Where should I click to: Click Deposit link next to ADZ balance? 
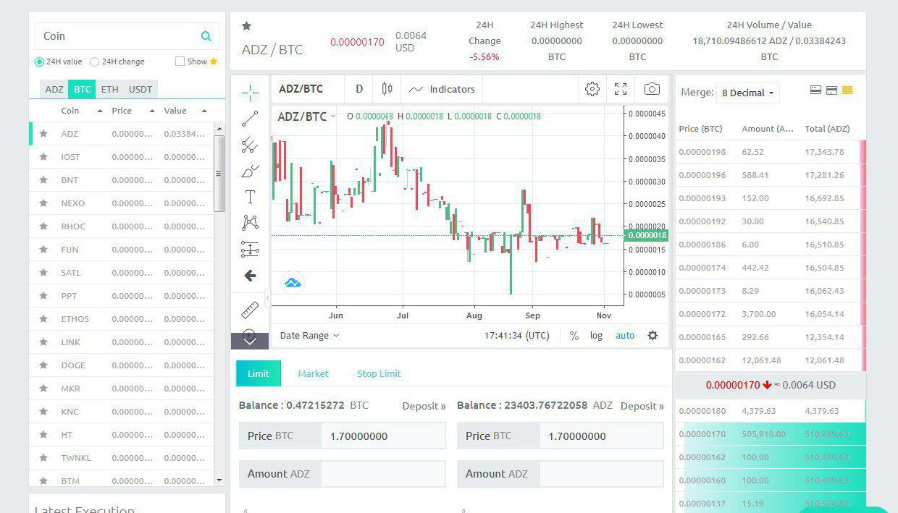(x=642, y=406)
